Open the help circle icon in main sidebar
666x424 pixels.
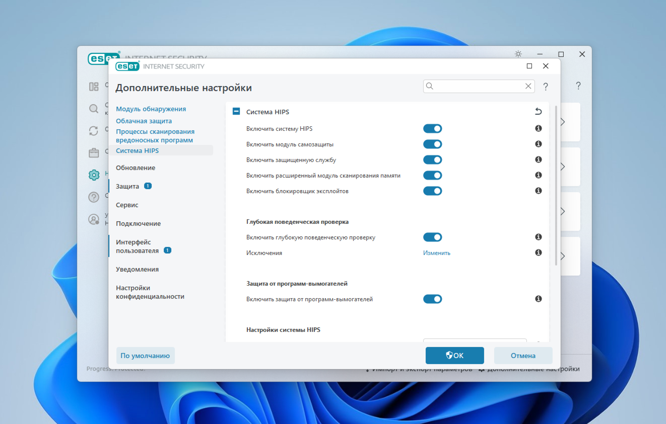[94, 197]
